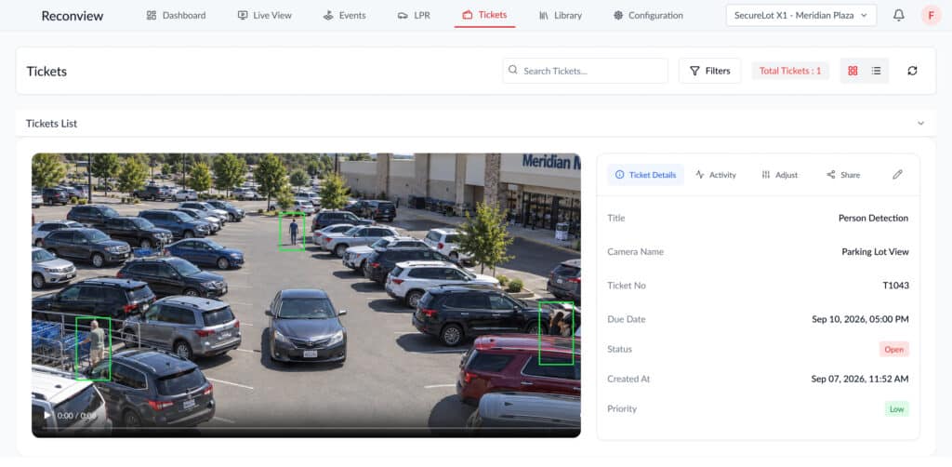Click the Configuration gear icon

618,15
